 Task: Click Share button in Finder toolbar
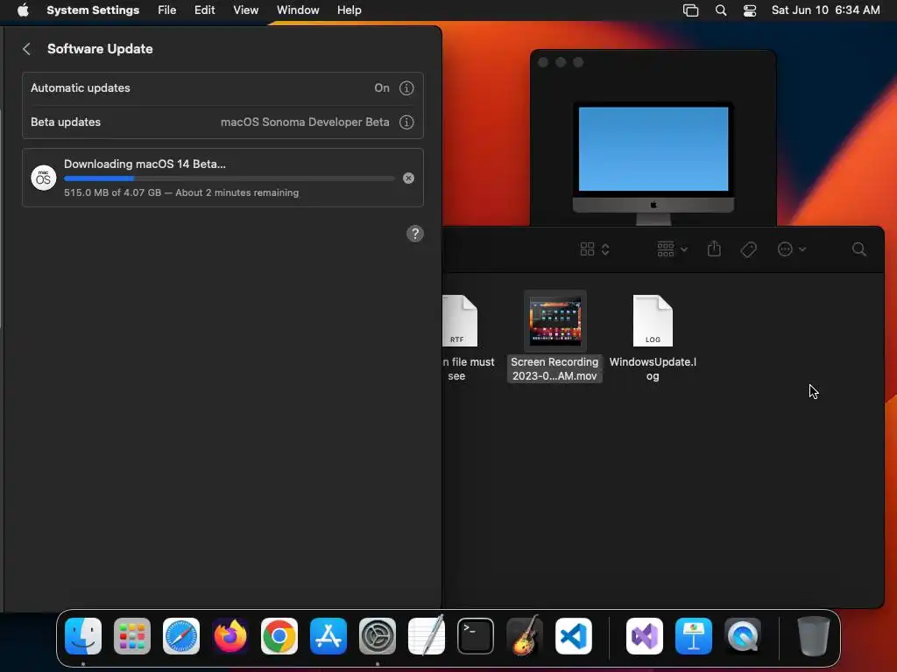coord(714,249)
